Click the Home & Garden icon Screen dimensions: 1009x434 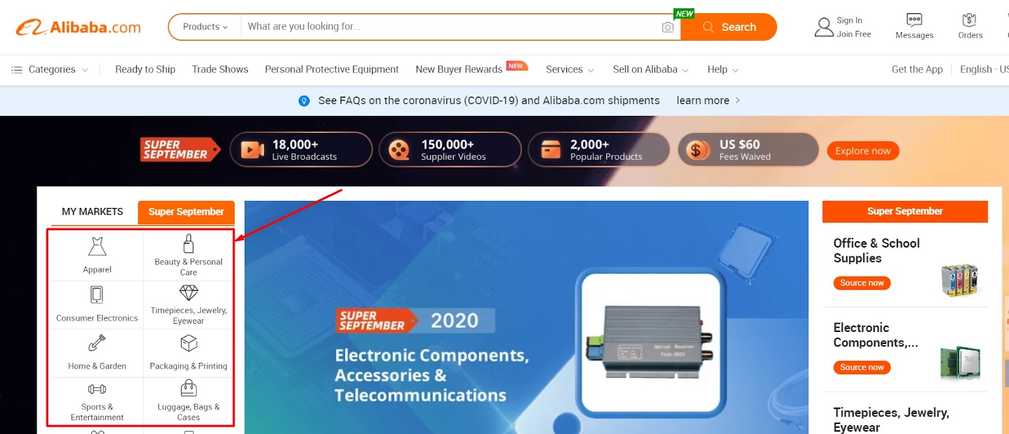(x=96, y=343)
